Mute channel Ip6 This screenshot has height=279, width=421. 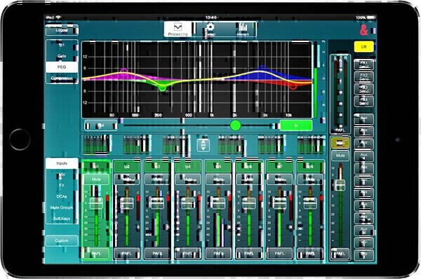[x=249, y=179]
